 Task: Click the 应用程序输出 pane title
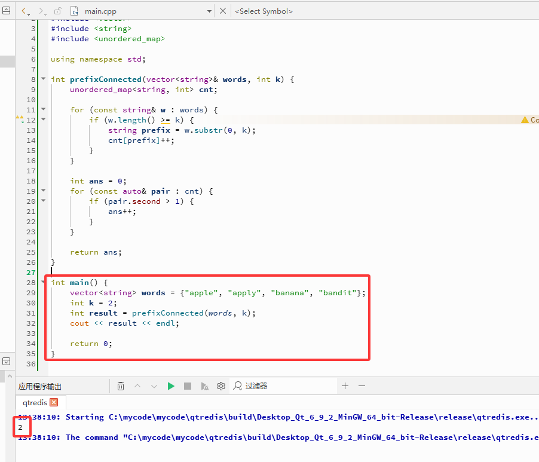(x=40, y=386)
